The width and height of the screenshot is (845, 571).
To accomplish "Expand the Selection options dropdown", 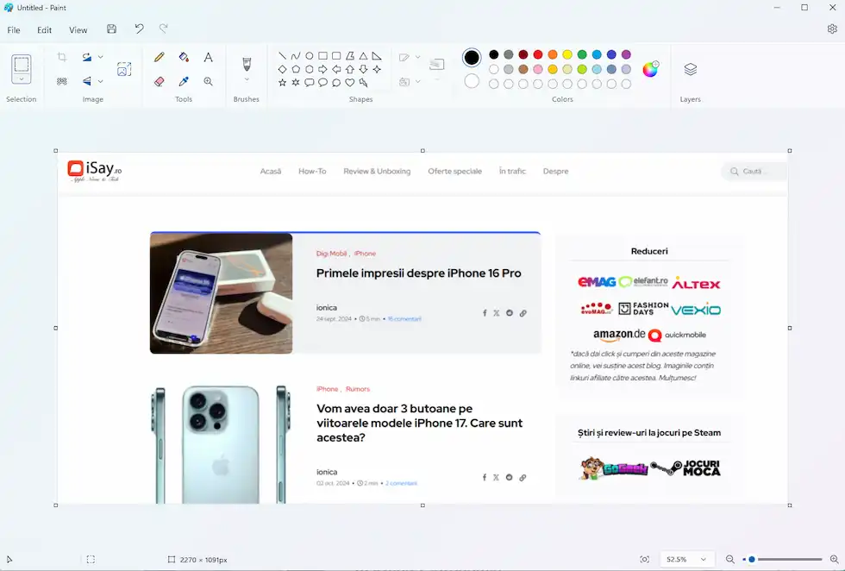I will (x=22, y=78).
